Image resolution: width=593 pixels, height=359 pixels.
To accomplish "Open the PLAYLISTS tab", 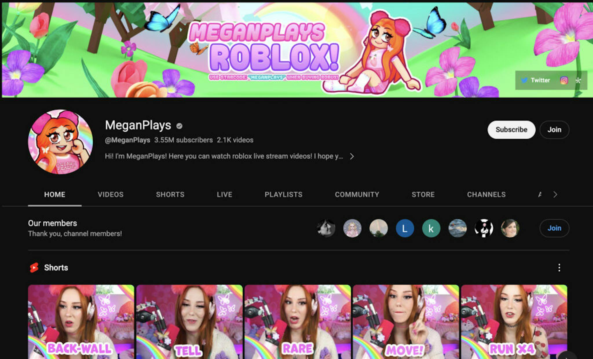I will click(283, 195).
